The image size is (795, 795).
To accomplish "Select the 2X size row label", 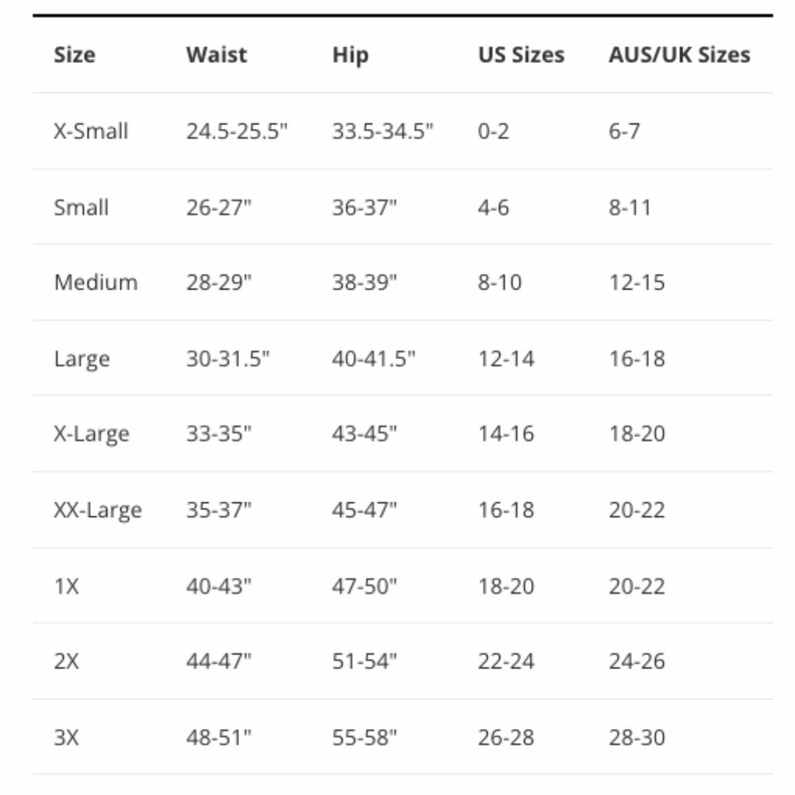I will 66,661.
